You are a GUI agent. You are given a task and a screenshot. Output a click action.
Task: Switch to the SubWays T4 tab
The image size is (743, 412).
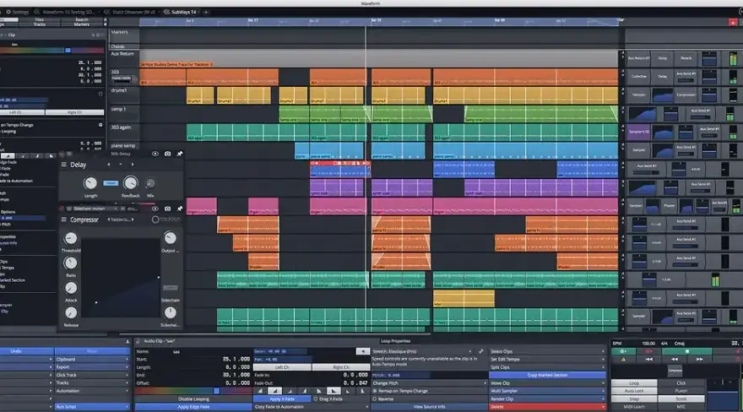pos(181,12)
